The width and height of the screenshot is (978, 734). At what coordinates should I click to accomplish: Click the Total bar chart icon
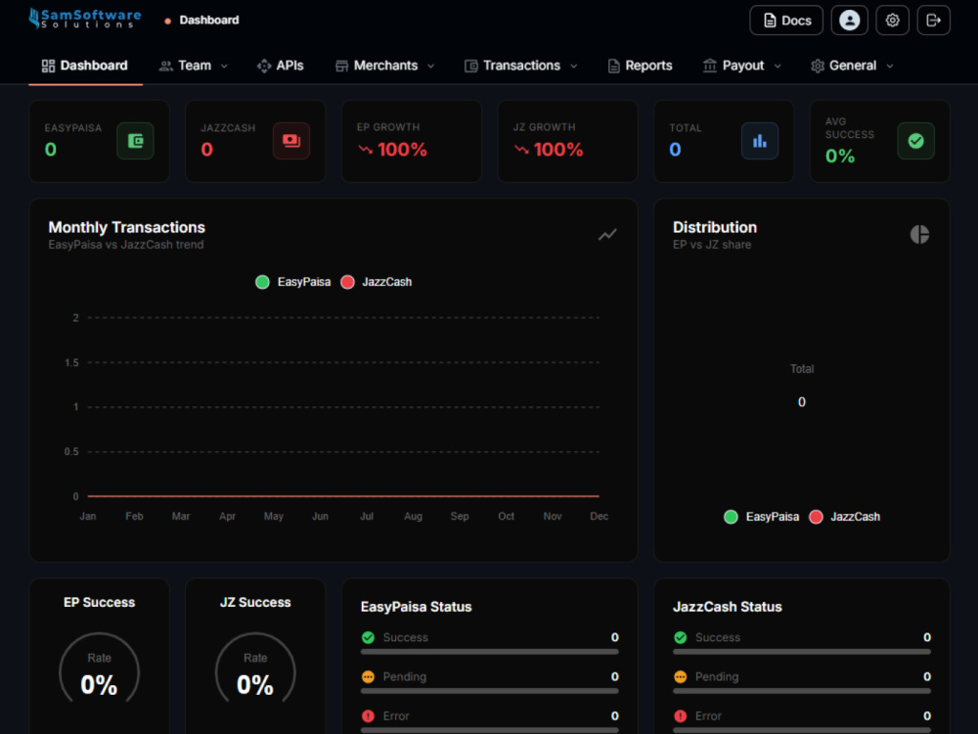pos(760,141)
